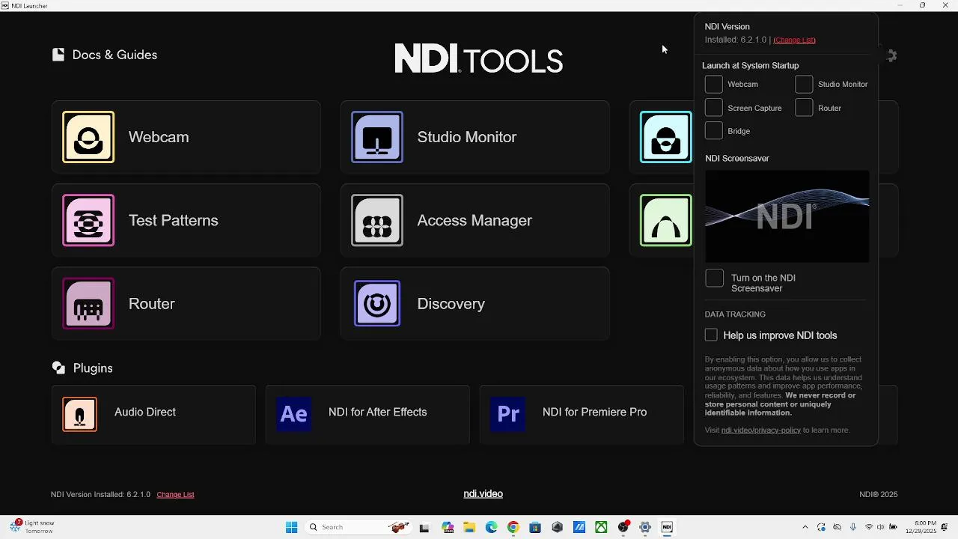Click the Pr icon for Premiere Pro plugin
This screenshot has width=958, height=539.
pos(507,415)
